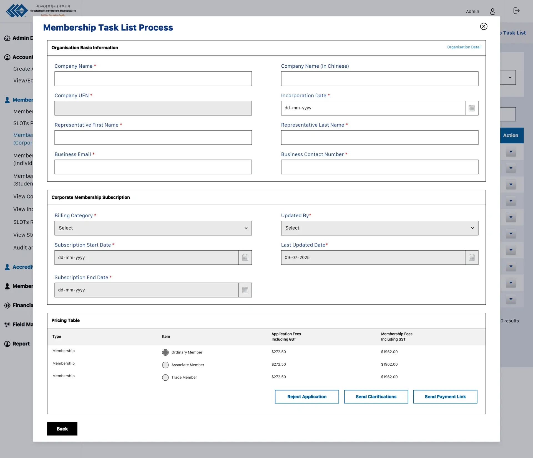Click the Admin user profile icon
The width and height of the screenshot is (533, 458).
(493, 11)
